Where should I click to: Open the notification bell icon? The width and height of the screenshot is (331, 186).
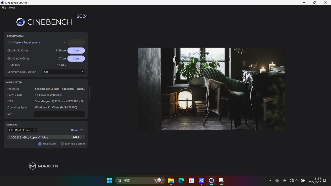coord(324,181)
